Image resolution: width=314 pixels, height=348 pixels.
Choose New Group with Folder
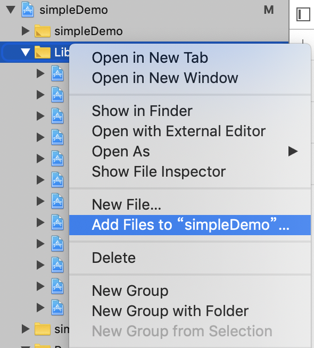point(170,311)
